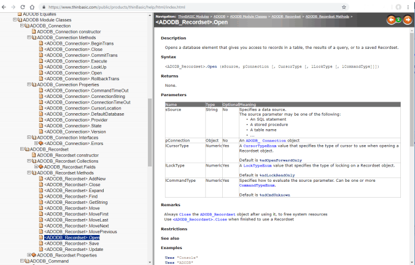Click the tree pane vertical scrollbar thumb
This screenshot has width=415, height=265.
point(150,132)
